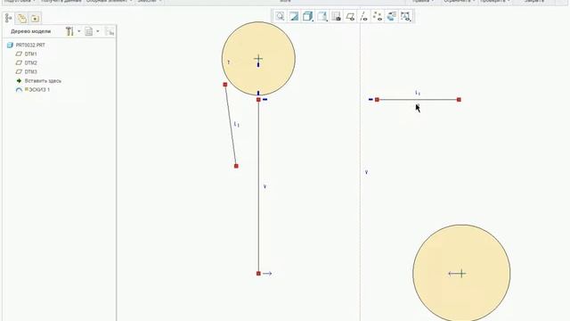This screenshot has height=321, width=570.
Task: Click the annotation display icon at toolbar end
Action: coord(406,16)
